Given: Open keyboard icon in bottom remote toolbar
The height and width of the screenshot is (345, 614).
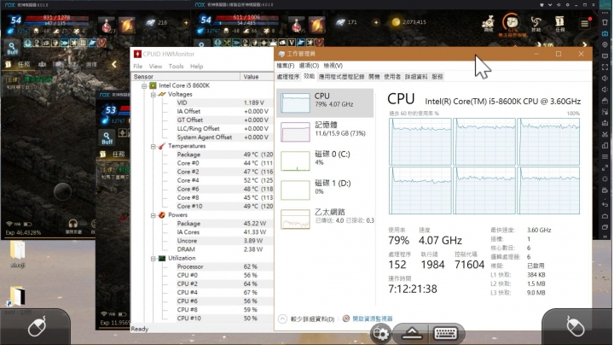Looking at the screenshot, I should [x=446, y=333].
